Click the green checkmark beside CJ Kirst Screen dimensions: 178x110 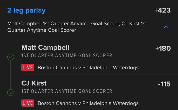(11, 92)
